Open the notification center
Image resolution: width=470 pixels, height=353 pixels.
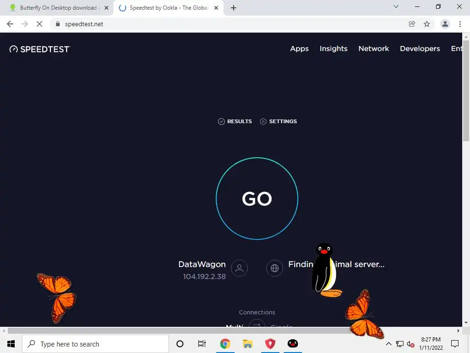[x=455, y=344]
